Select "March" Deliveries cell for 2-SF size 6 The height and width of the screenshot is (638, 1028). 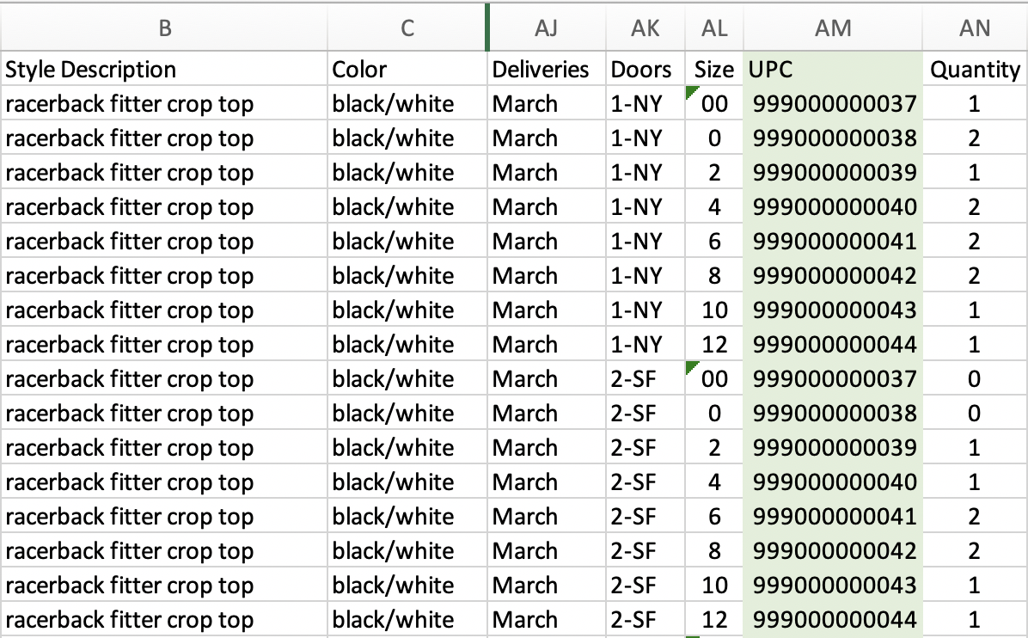click(547, 516)
